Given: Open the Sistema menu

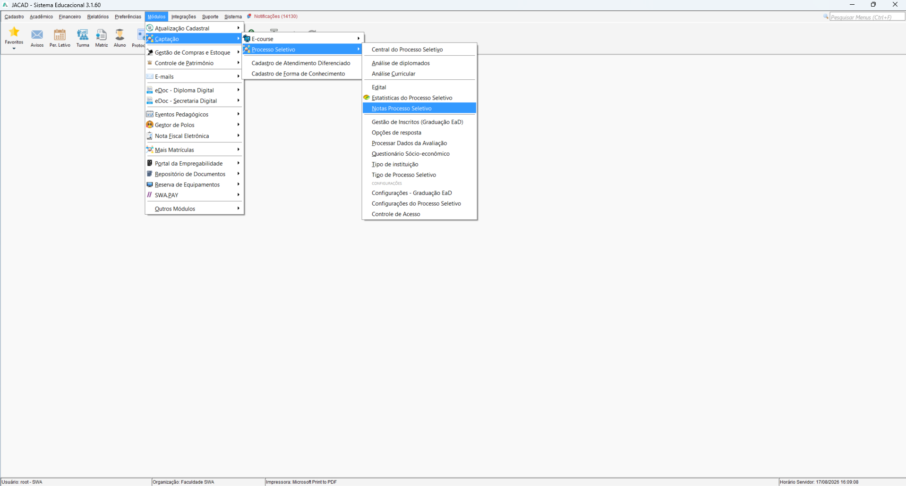Looking at the screenshot, I should 233,17.
